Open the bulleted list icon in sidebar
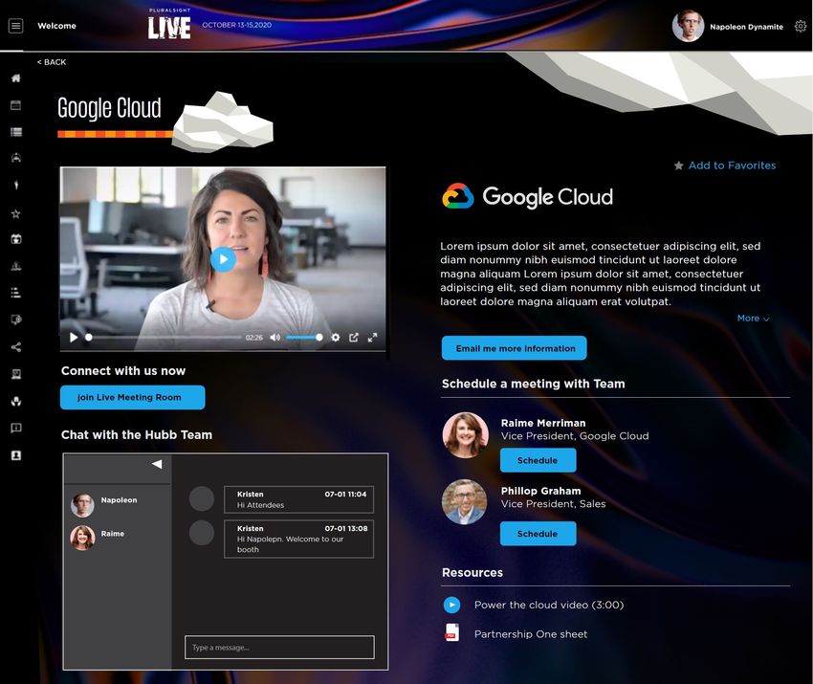The height and width of the screenshot is (684, 813). (x=16, y=293)
